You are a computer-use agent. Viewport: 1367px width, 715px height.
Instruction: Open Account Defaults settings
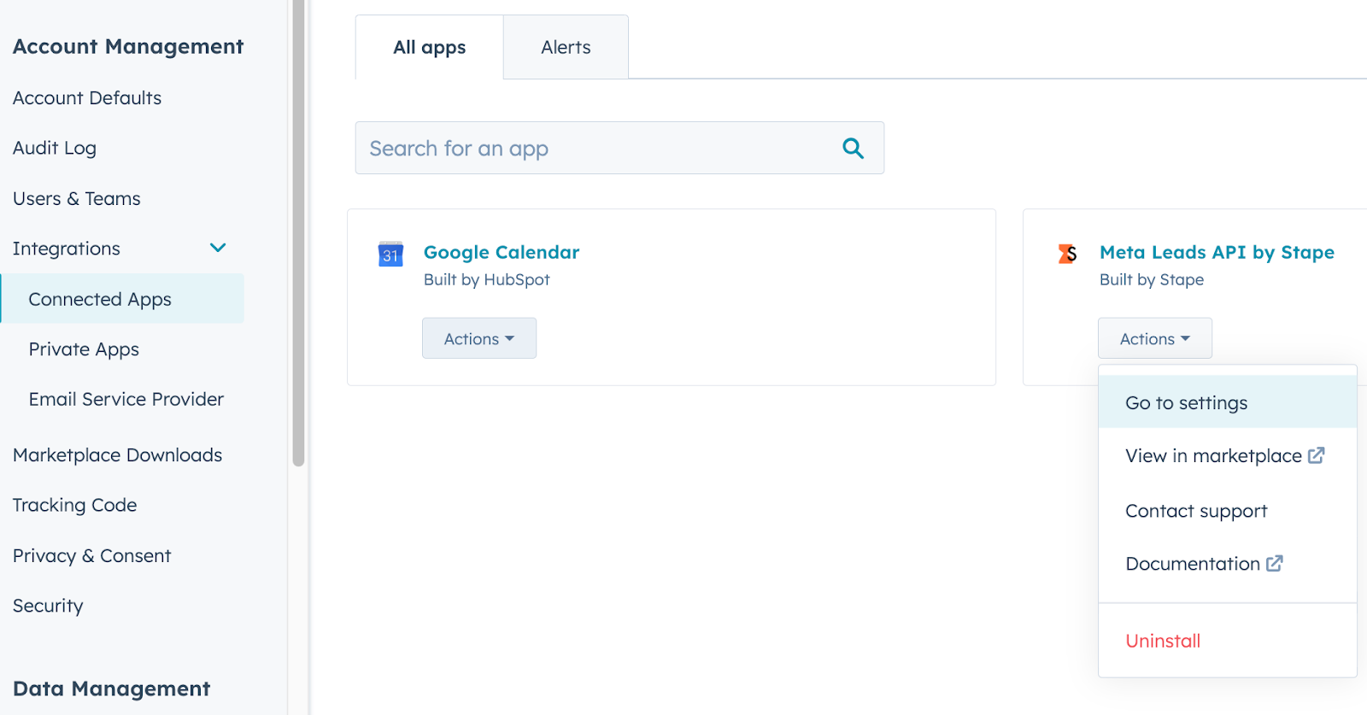(87, 98)
